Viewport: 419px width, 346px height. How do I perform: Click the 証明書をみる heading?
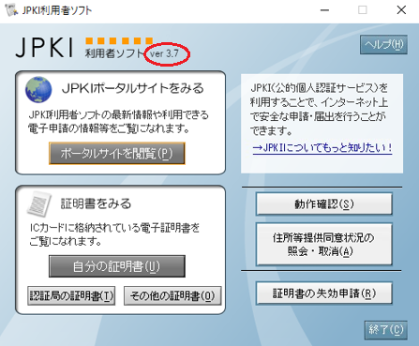96,203
